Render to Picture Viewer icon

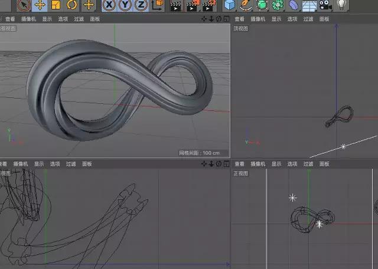tap(193, 5)
